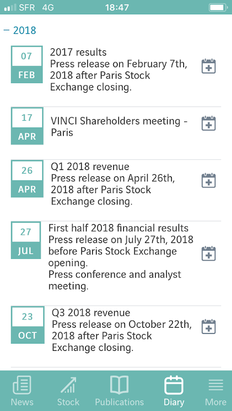Open the Publications tab
Screen dimensions: 232x411
pyautogui.click(x=119, y=390)
